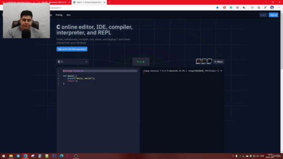The width and height of the screenshot is (283, 159).
Task: Click the bookmark star in address bar
Action: [218, 8]
